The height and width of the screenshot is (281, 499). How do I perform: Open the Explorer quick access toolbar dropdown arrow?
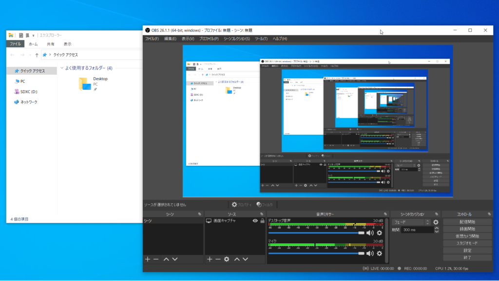pyautogui.click(x=34, y=35)
